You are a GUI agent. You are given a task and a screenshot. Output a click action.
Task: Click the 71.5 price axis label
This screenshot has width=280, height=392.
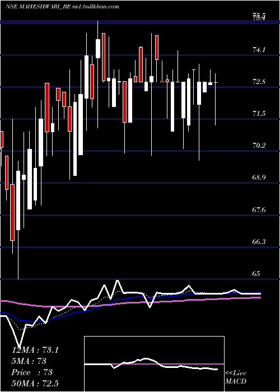259,114
